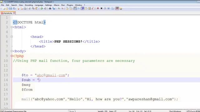Click the Stop recording macro icon

coord(101,8)
